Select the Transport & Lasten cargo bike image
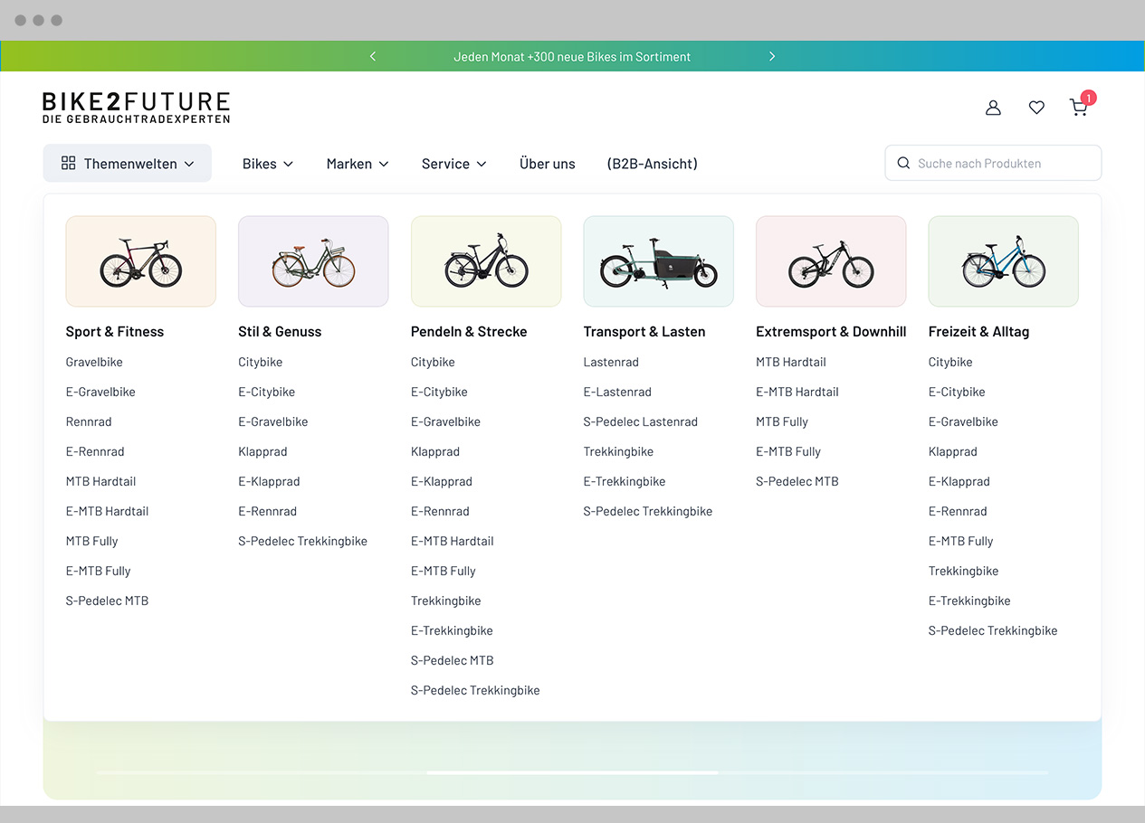Screen dimensions: 1145x823 click(658, 261)
